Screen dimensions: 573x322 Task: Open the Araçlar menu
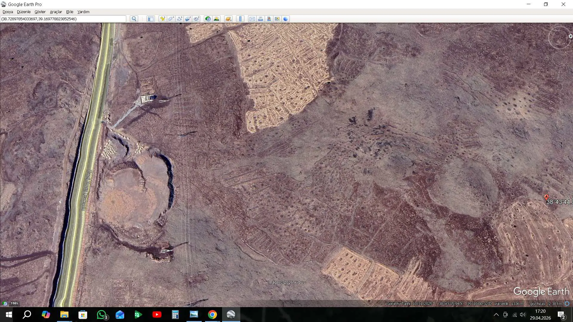coord(56,12)
